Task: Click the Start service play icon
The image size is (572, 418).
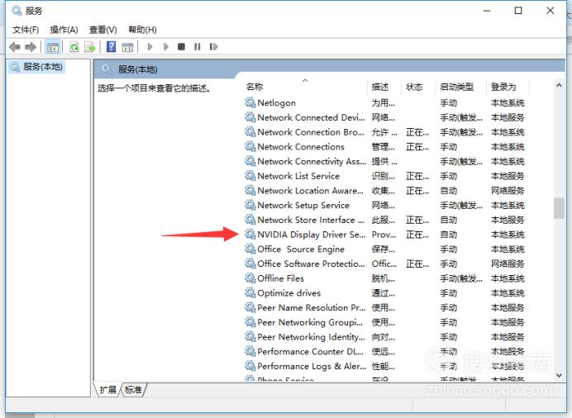Action: coord(150,46)
